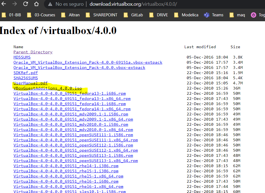Viewport: 265px width, 193px height.
Task: Download the mdv2009.1 i586 rpm package
Action: coord(71,114)
